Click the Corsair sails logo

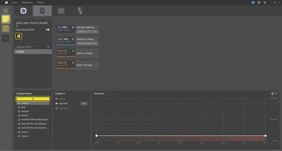6,3
